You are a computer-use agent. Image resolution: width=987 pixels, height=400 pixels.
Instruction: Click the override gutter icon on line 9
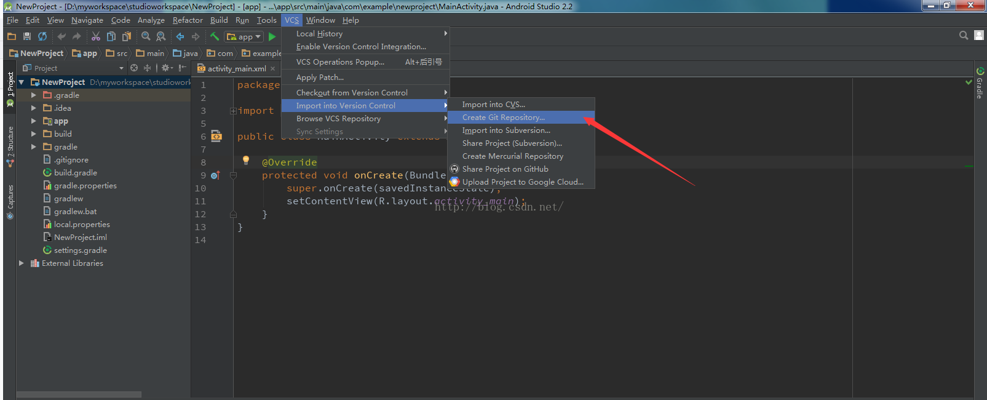coord(215,175)
